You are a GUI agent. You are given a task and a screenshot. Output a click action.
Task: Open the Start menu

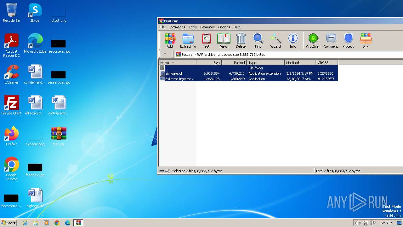(x=9, y=223)
